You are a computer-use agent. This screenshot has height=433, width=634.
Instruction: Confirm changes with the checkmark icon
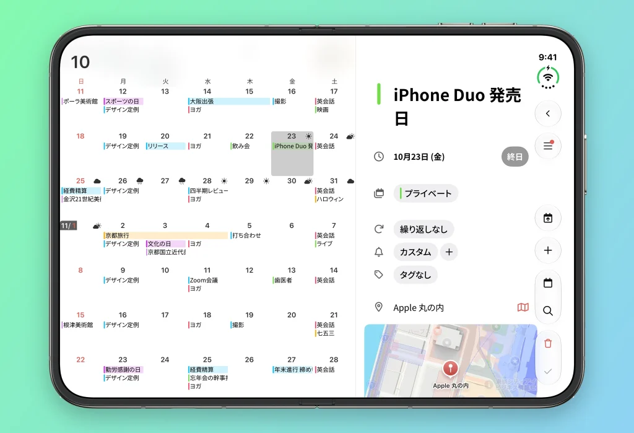pyautogui.click(x=548, y=372)
